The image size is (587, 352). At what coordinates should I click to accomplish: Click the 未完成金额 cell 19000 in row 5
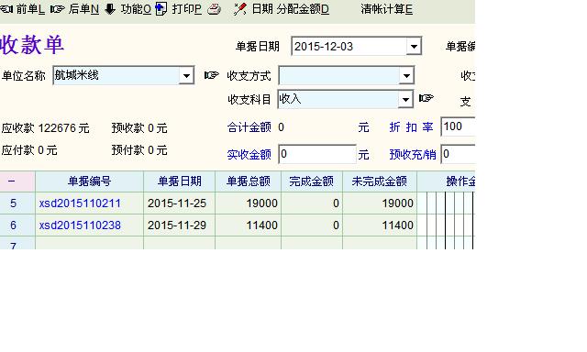pyautogui.click(x=380, y=203)
